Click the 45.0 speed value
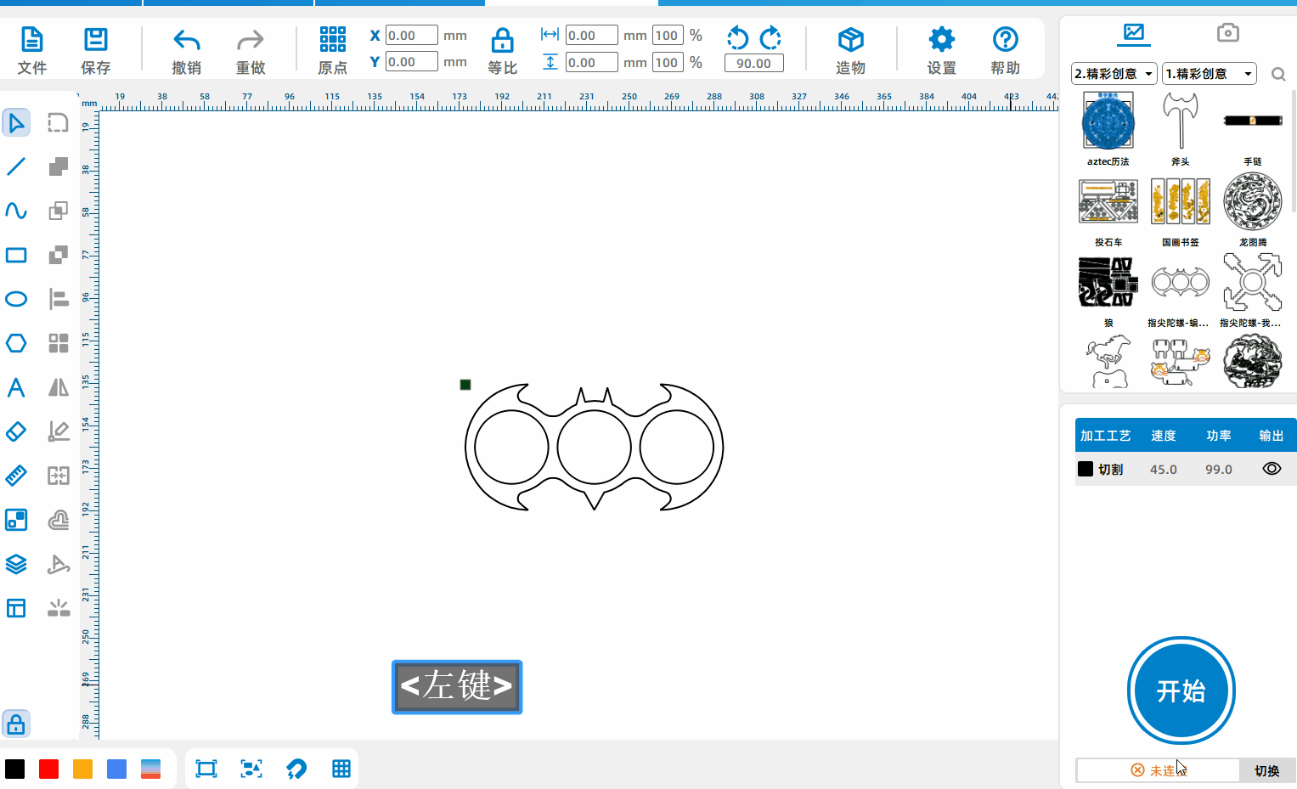 1164,470
